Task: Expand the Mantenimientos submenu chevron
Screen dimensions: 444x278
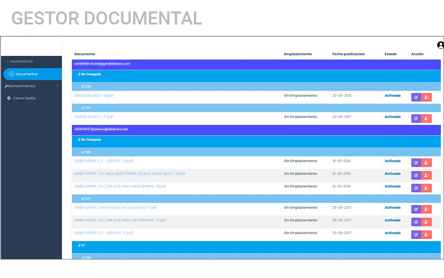Action: coord(58,86)
